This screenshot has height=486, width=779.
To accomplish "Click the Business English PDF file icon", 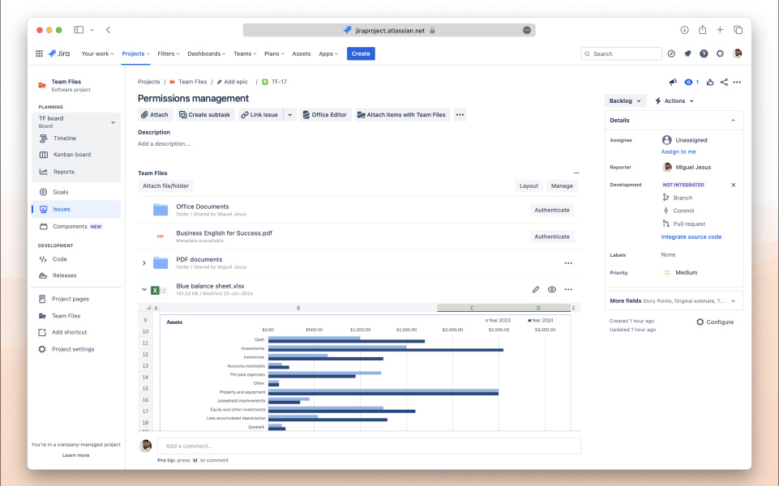I will point(161,237).
